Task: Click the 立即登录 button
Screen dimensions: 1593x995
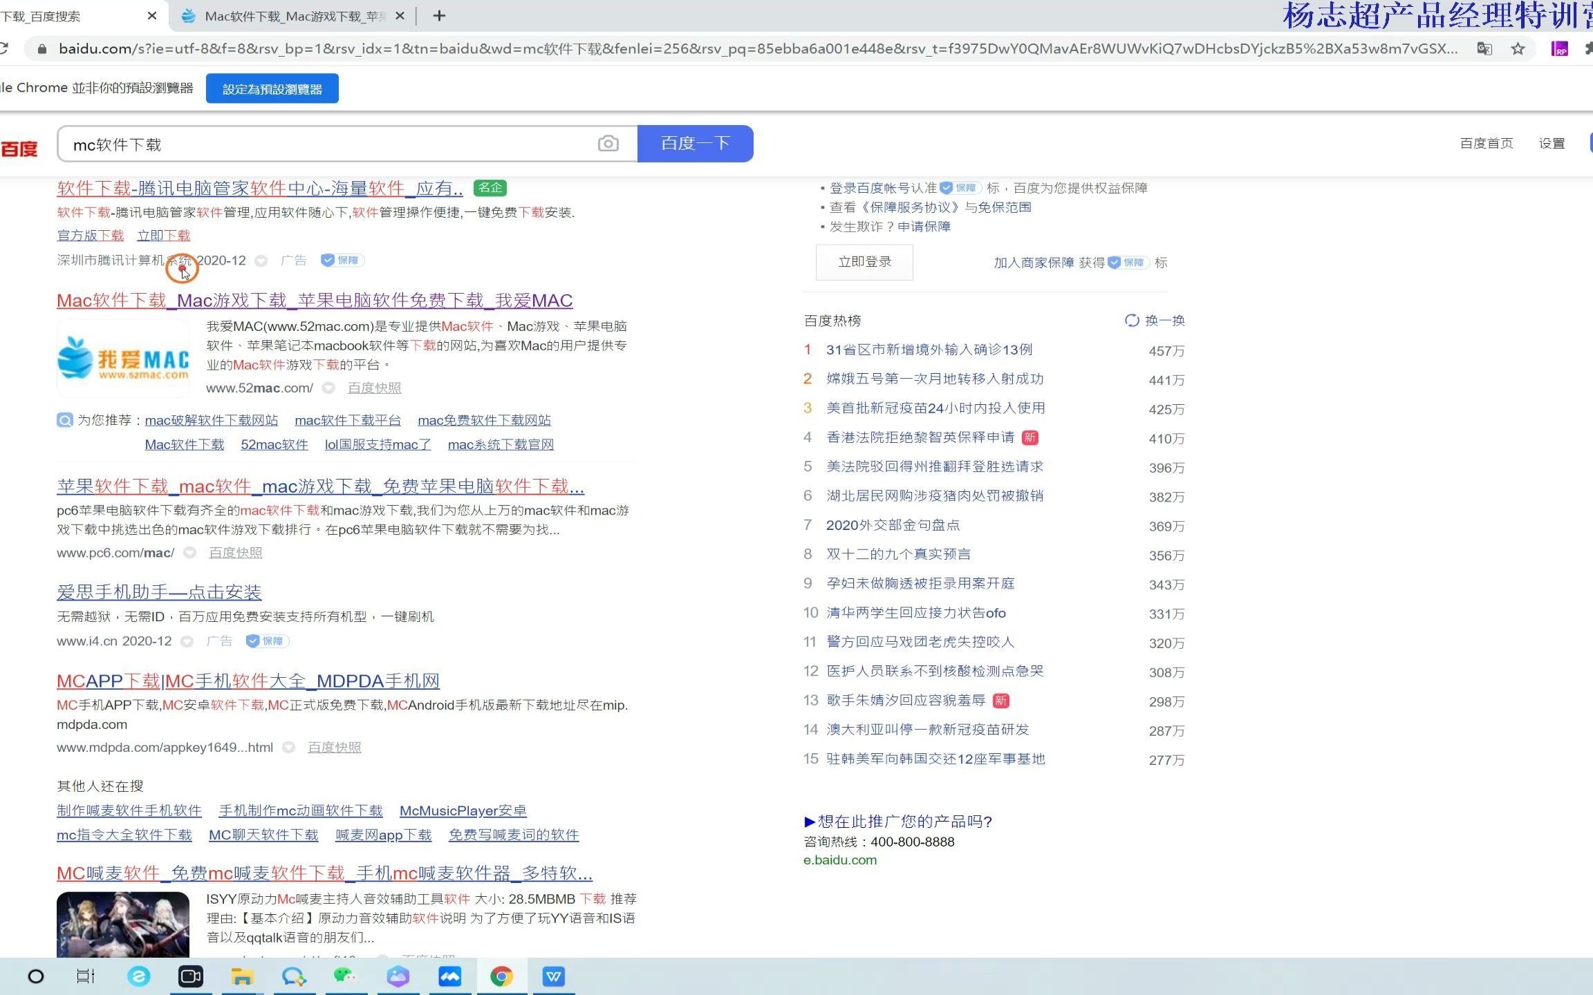Action: (864, 262)
